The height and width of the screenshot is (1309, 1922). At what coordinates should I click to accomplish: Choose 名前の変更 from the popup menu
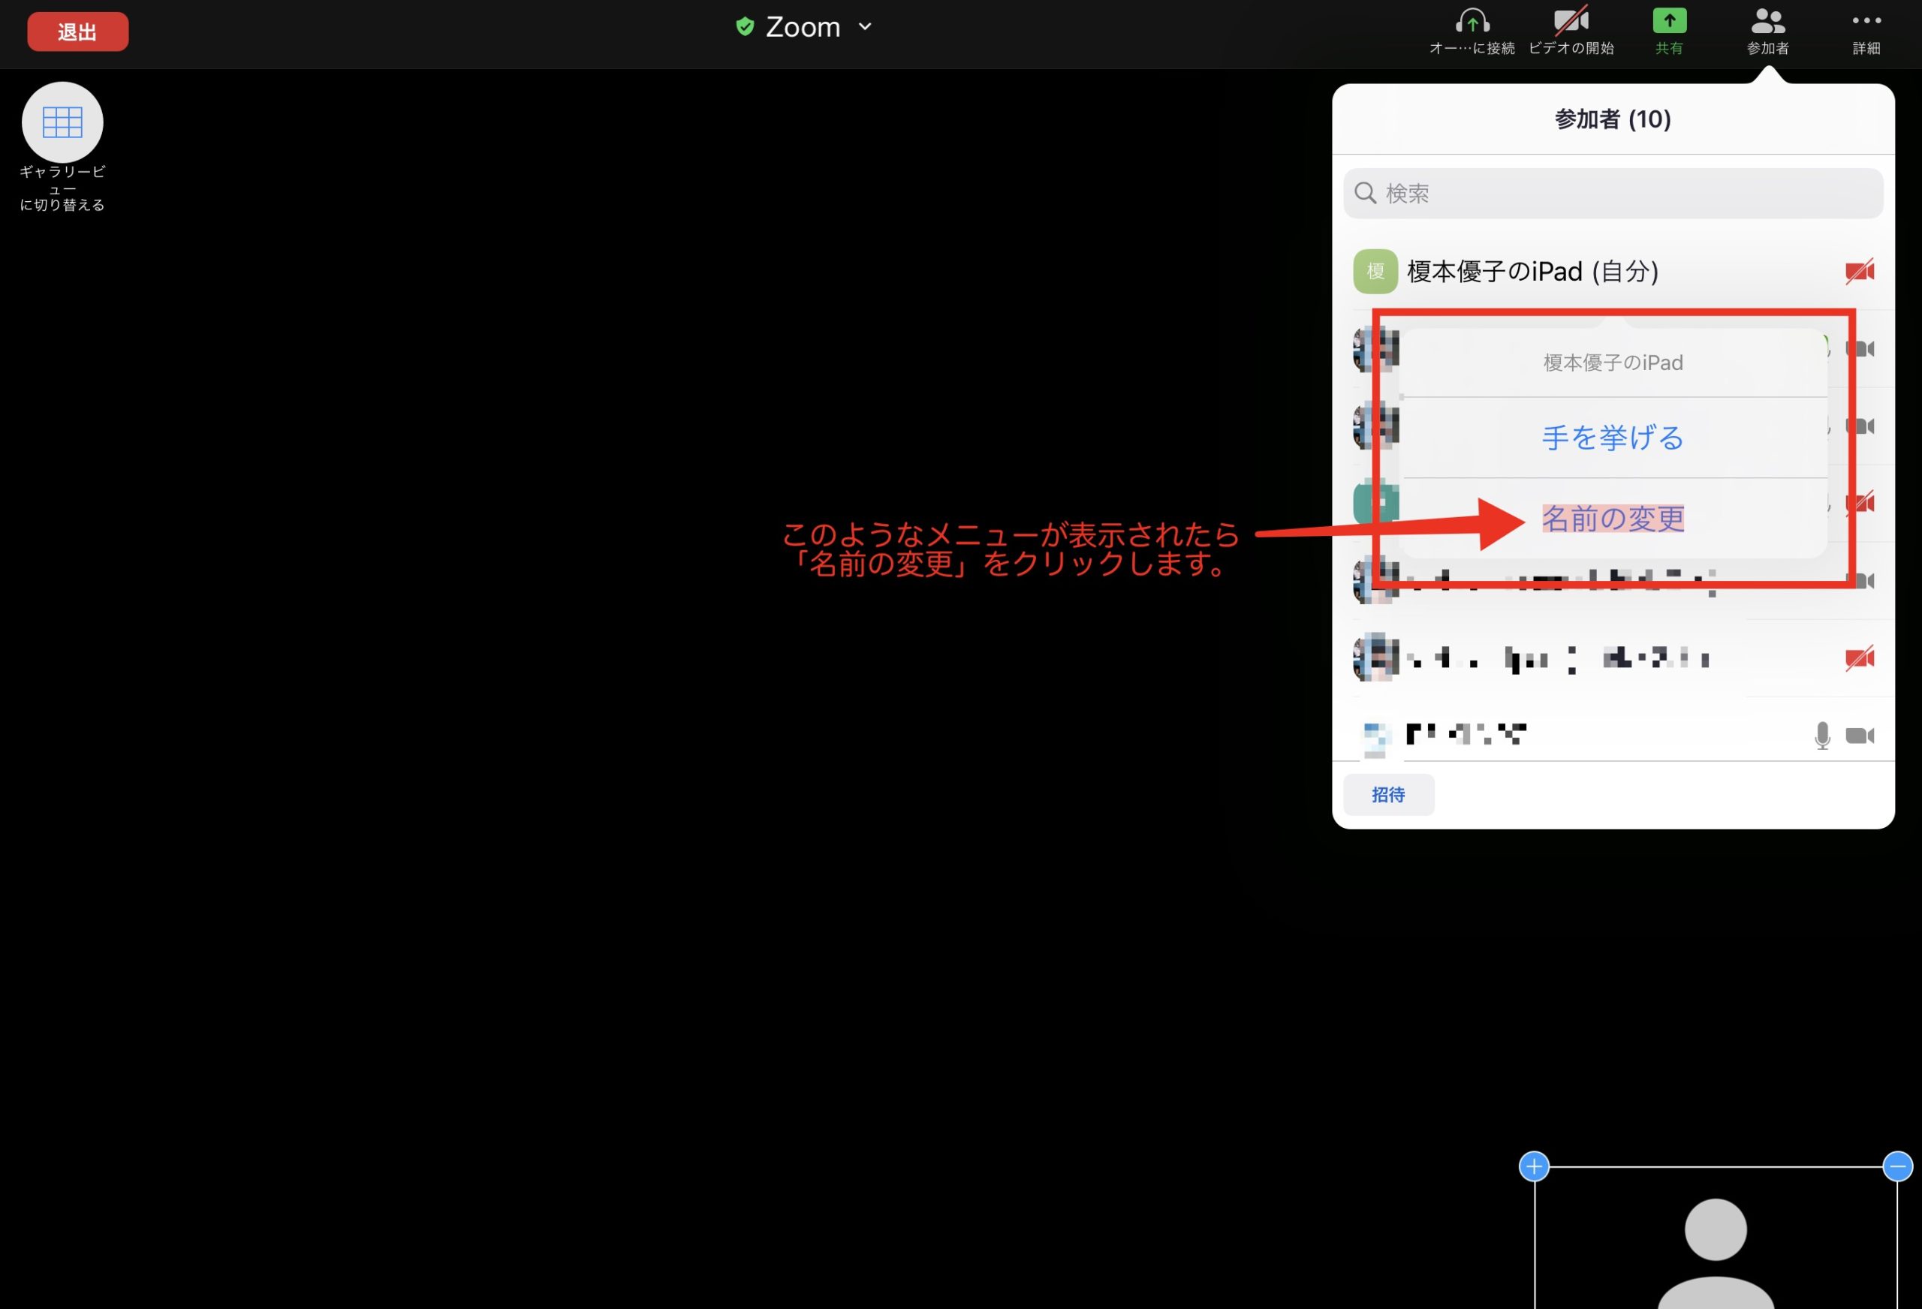[x=1613, y=519]
